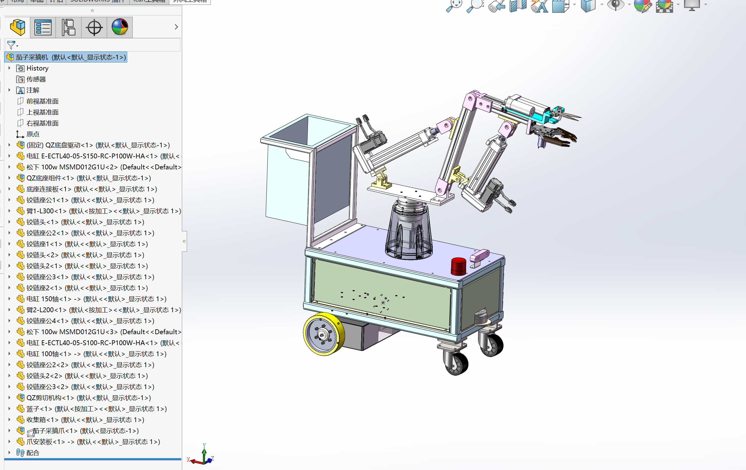Click the QZ底盘驱动<1> assembly icon
Screen dimensions: 746x470
point(20,145)
